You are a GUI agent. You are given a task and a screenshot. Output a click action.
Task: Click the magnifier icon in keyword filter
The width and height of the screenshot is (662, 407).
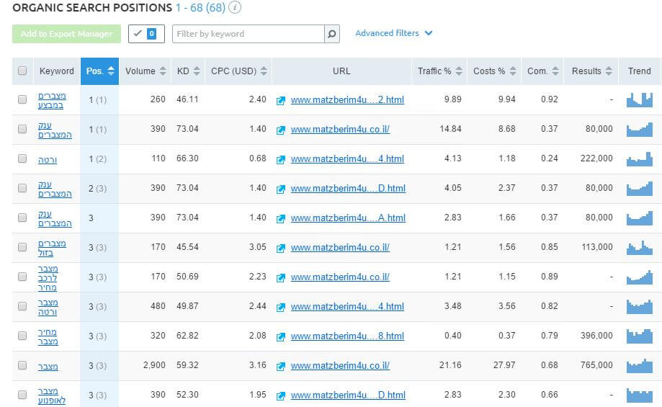pyautogui.click(x=332, y=34)
